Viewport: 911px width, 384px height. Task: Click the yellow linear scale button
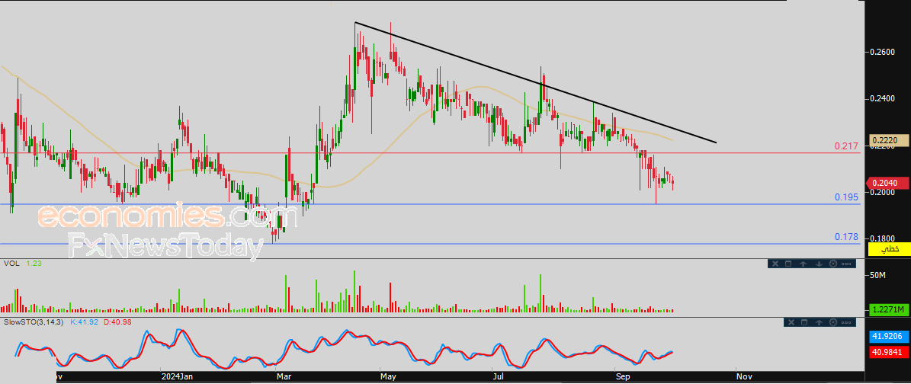click(x=888, y=249)
